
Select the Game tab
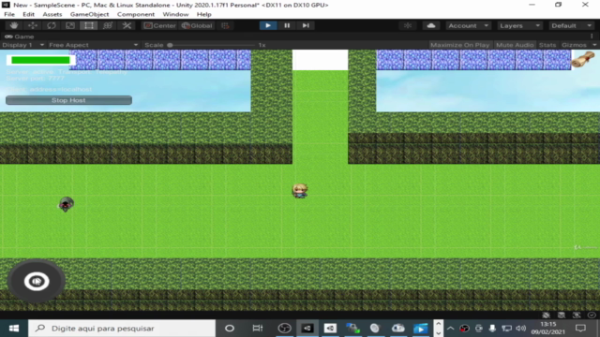pyautogui.click(x=20, y=37)
